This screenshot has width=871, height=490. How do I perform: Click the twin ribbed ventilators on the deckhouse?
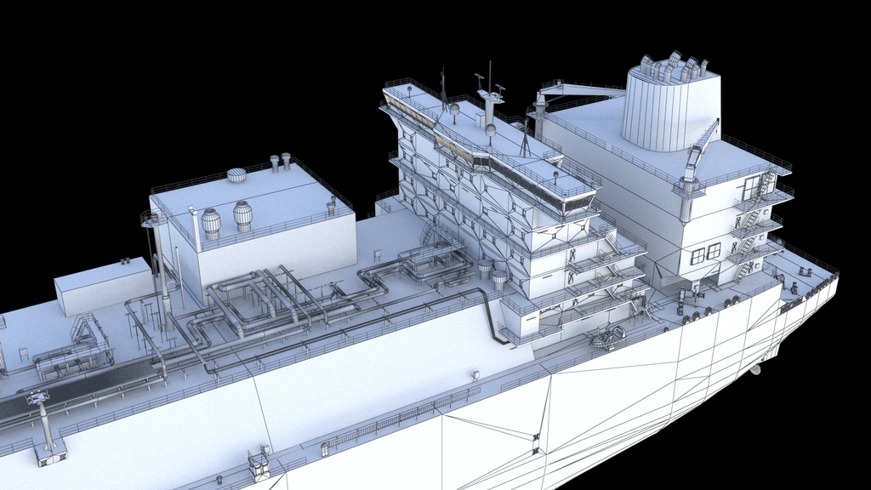pos(226,219)
